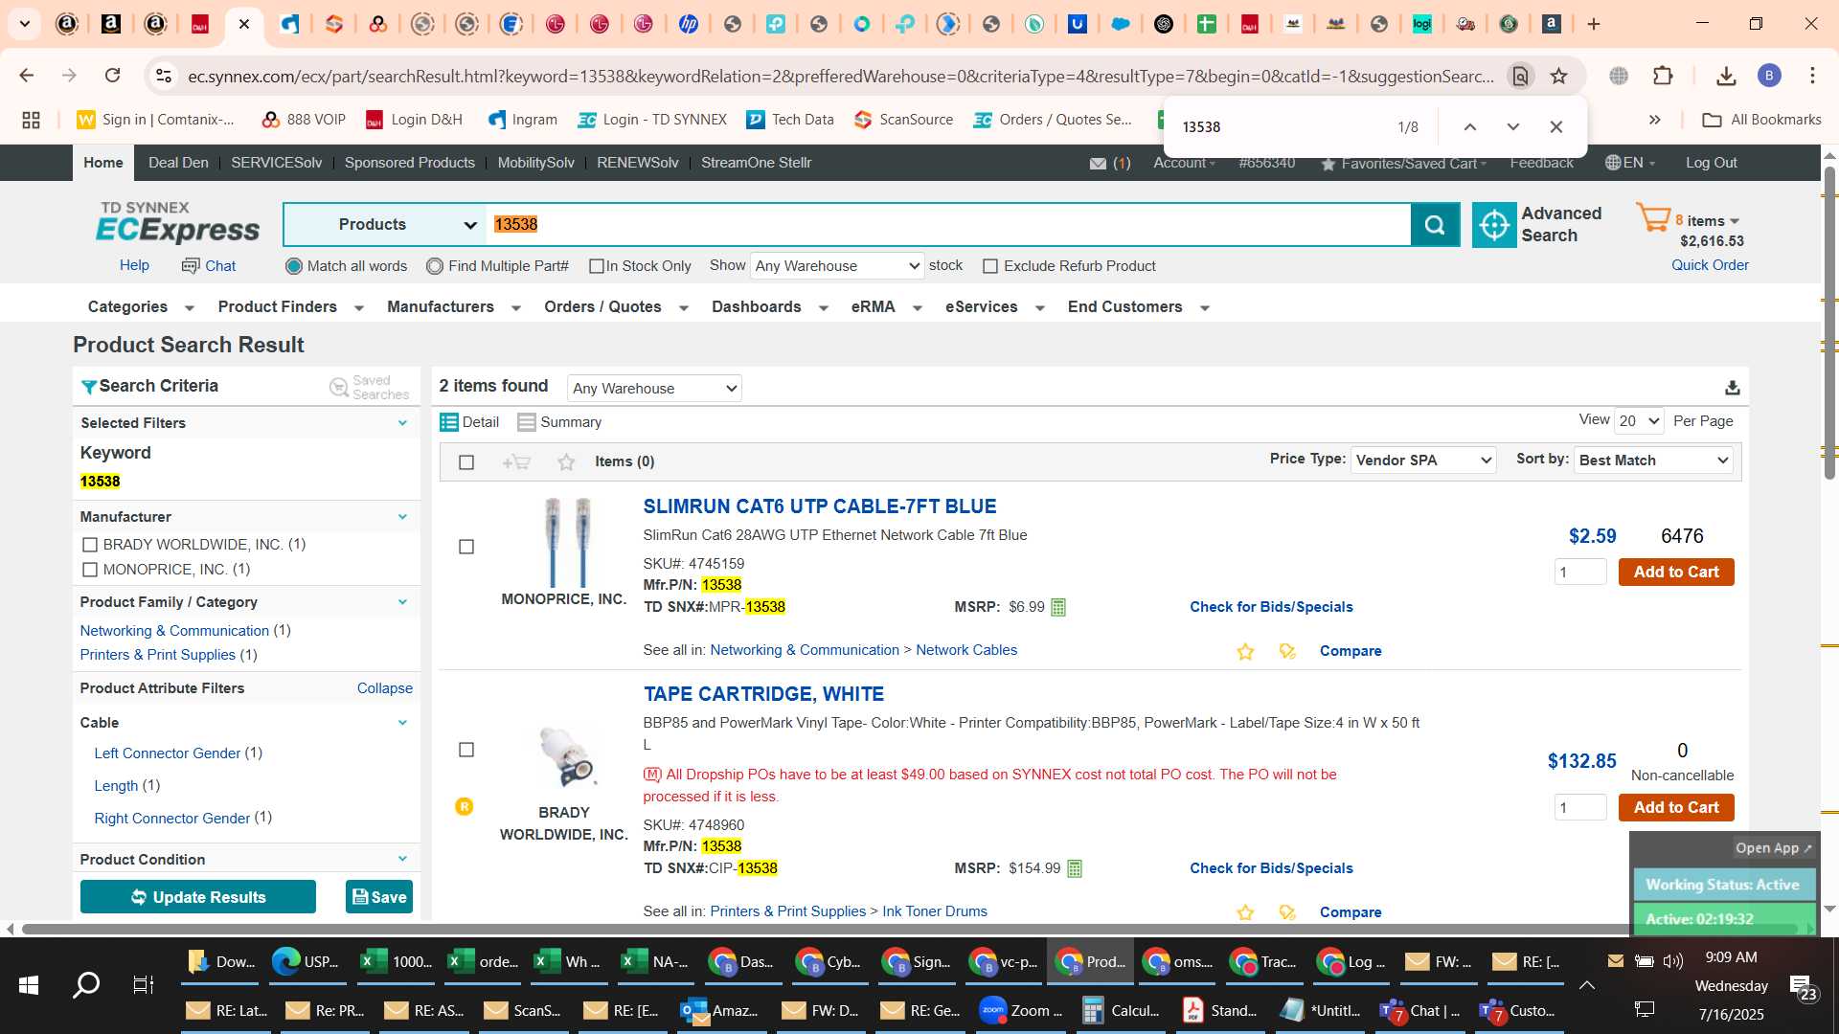Favorite the TAPE CARTRIDGE with star

click(x=1245, y=912)
